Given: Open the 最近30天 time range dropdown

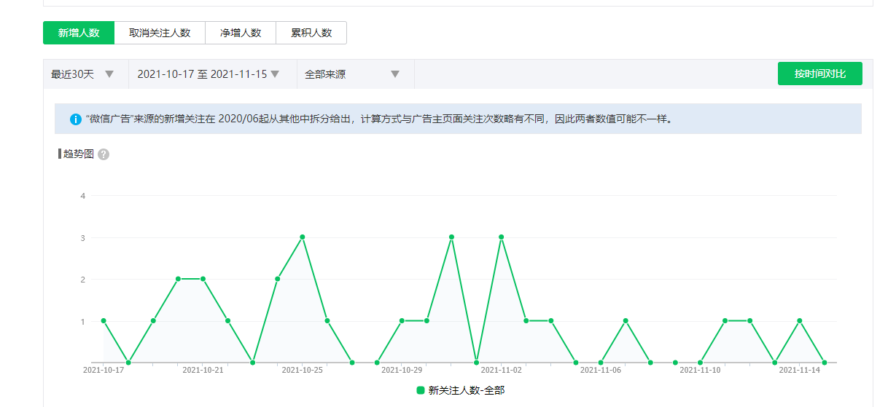Looking at the screenshot, I should pyautogui.click(x=82, y=74).
